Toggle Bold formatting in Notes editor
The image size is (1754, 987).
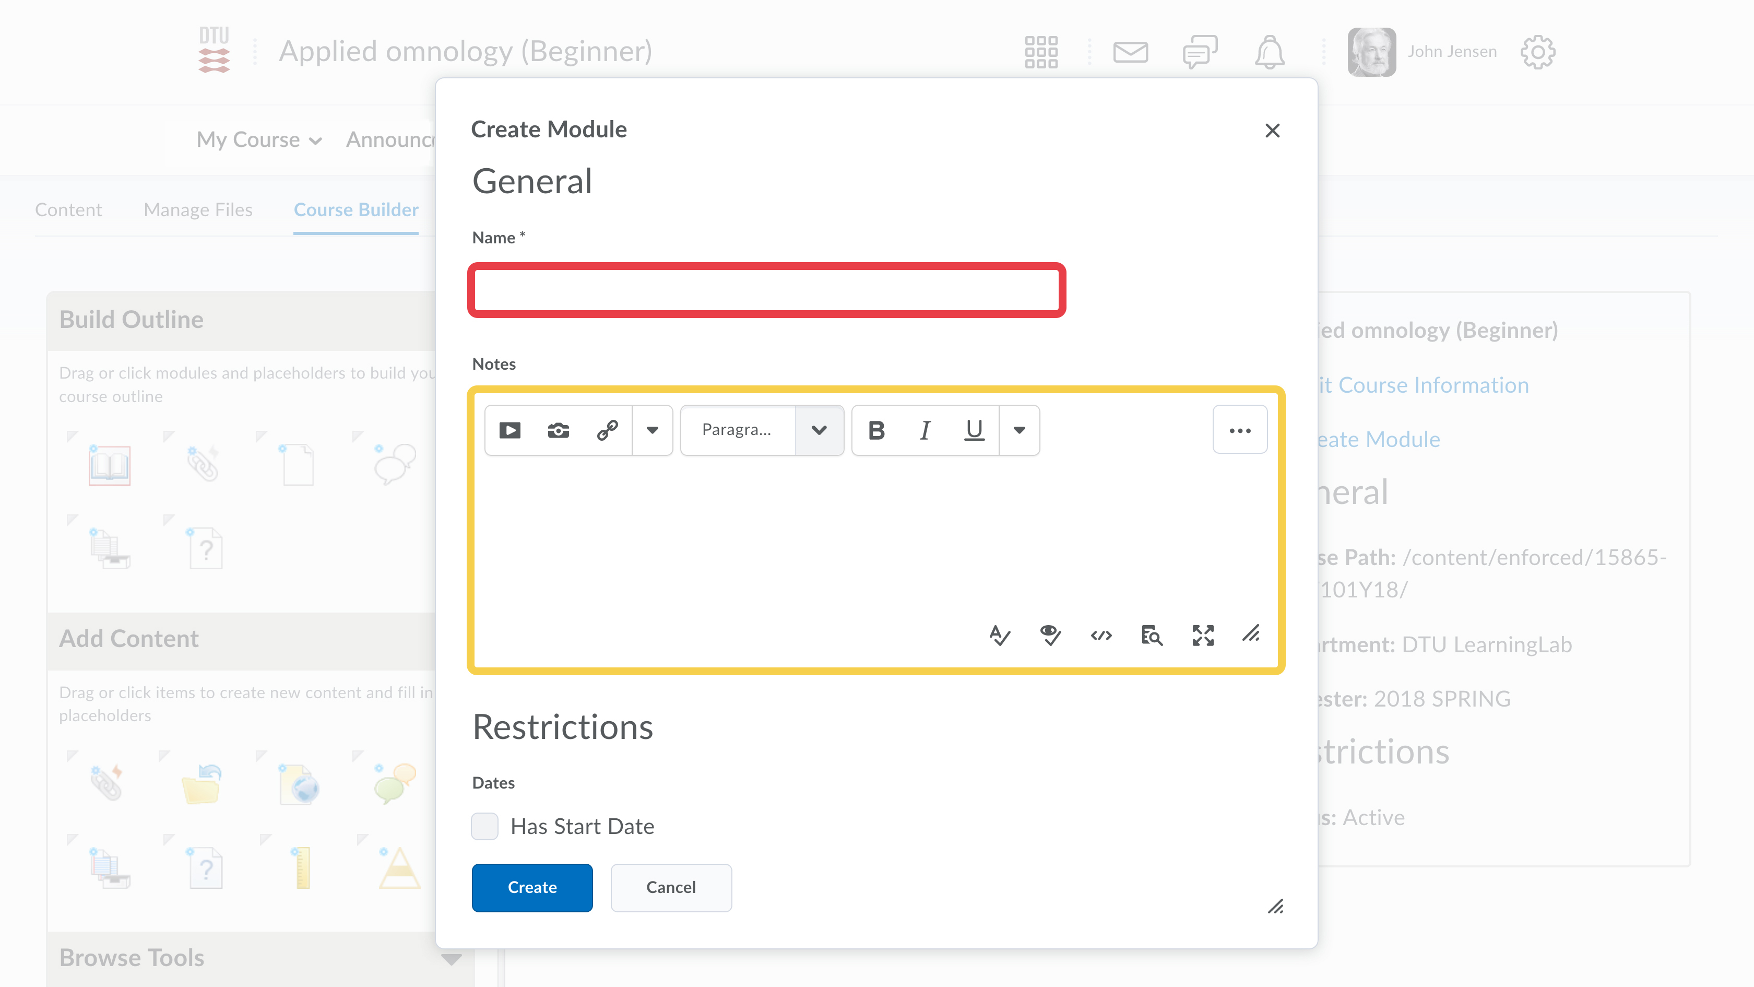point(876,430)
